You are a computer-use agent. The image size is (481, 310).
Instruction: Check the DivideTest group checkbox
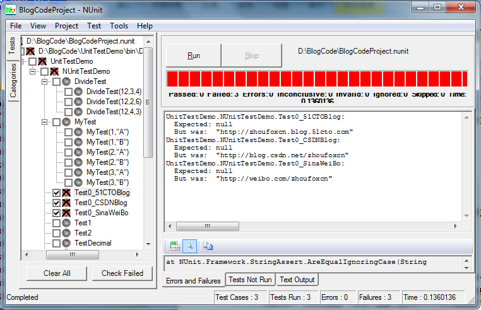[x=56, y=82]
